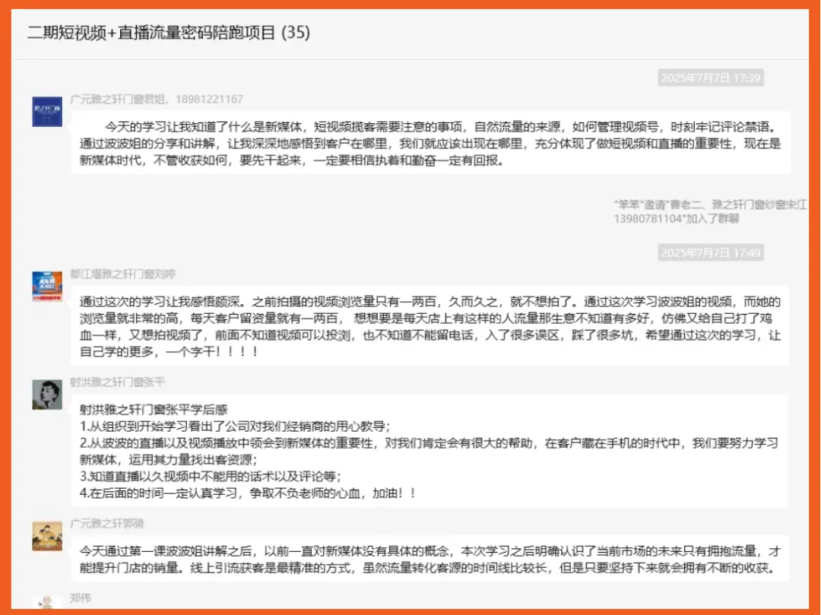Click the 2025年7月7日 17:39 timestamp

pos(710,78)
